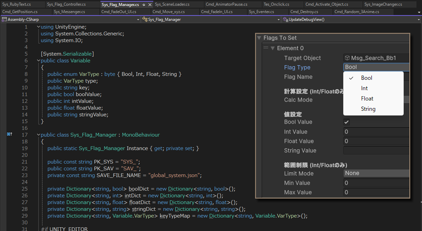Pin the Sys_Flag_Manager.cs tab

[143, 4]
